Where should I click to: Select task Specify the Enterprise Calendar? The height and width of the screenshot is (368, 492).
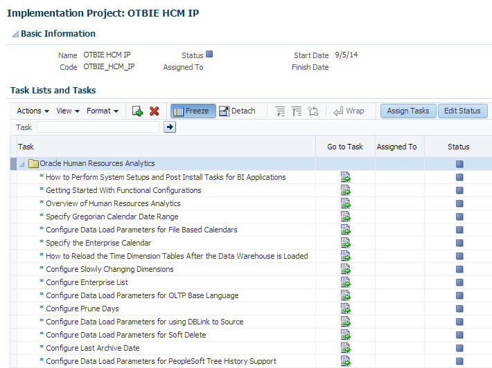coord(98,243)
